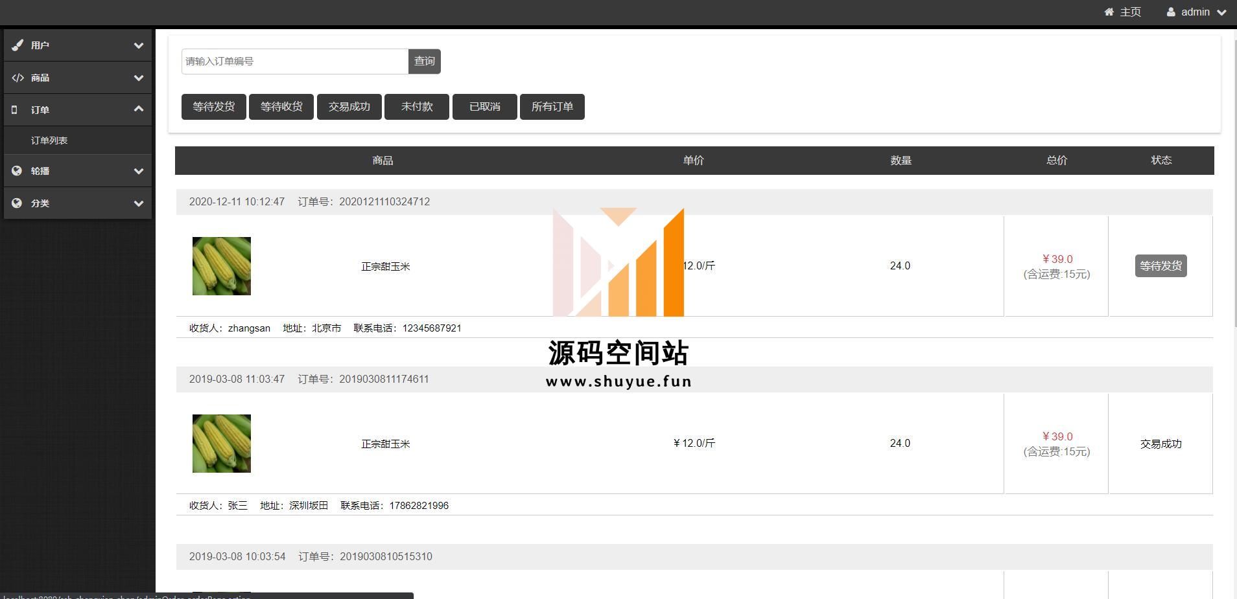Focus the order number search field

pos(295,62)
